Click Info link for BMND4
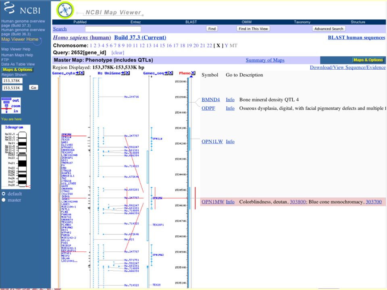387x290 pixels. (x=230, y=99)
